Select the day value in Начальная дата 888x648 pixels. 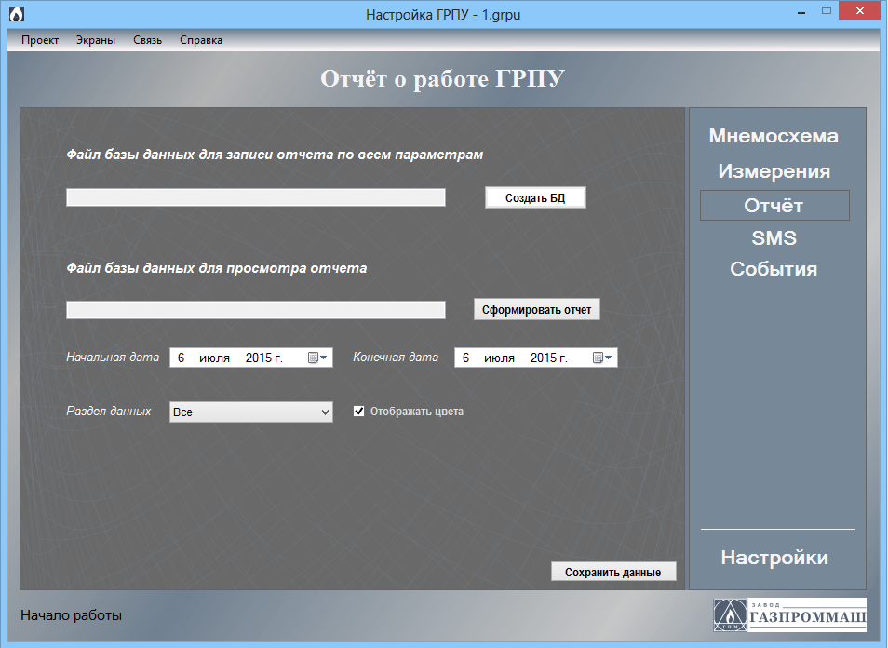182,358
